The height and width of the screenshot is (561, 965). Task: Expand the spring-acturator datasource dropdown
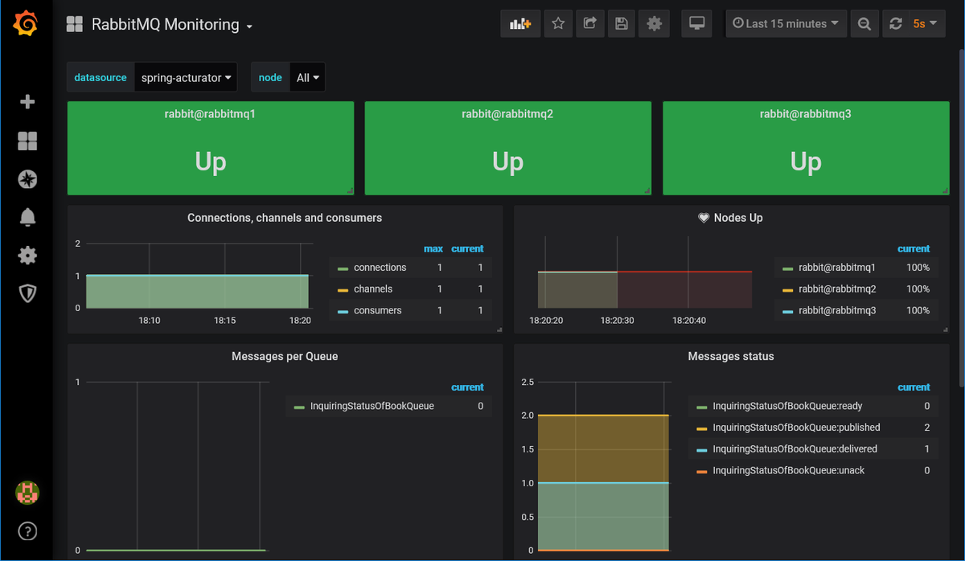point(186,78)
